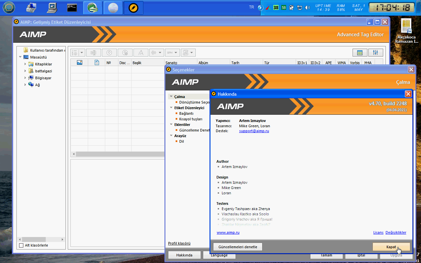Select the Kullanıcı tarafından folder in tree
Image resolution: width=421 pixels, height=263 pixels.
pyautogui.click(x=44, y=50)
